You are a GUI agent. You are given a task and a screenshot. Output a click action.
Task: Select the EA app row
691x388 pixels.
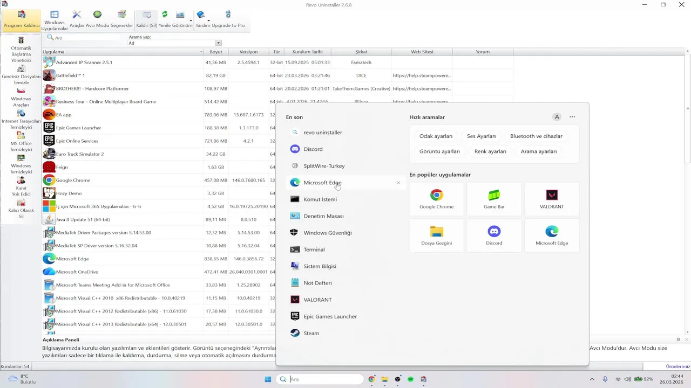click(x=159, y=115)
